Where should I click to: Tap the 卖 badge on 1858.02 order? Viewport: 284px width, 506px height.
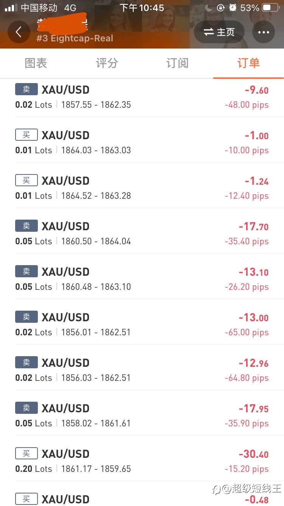click(x=27, y=408)
